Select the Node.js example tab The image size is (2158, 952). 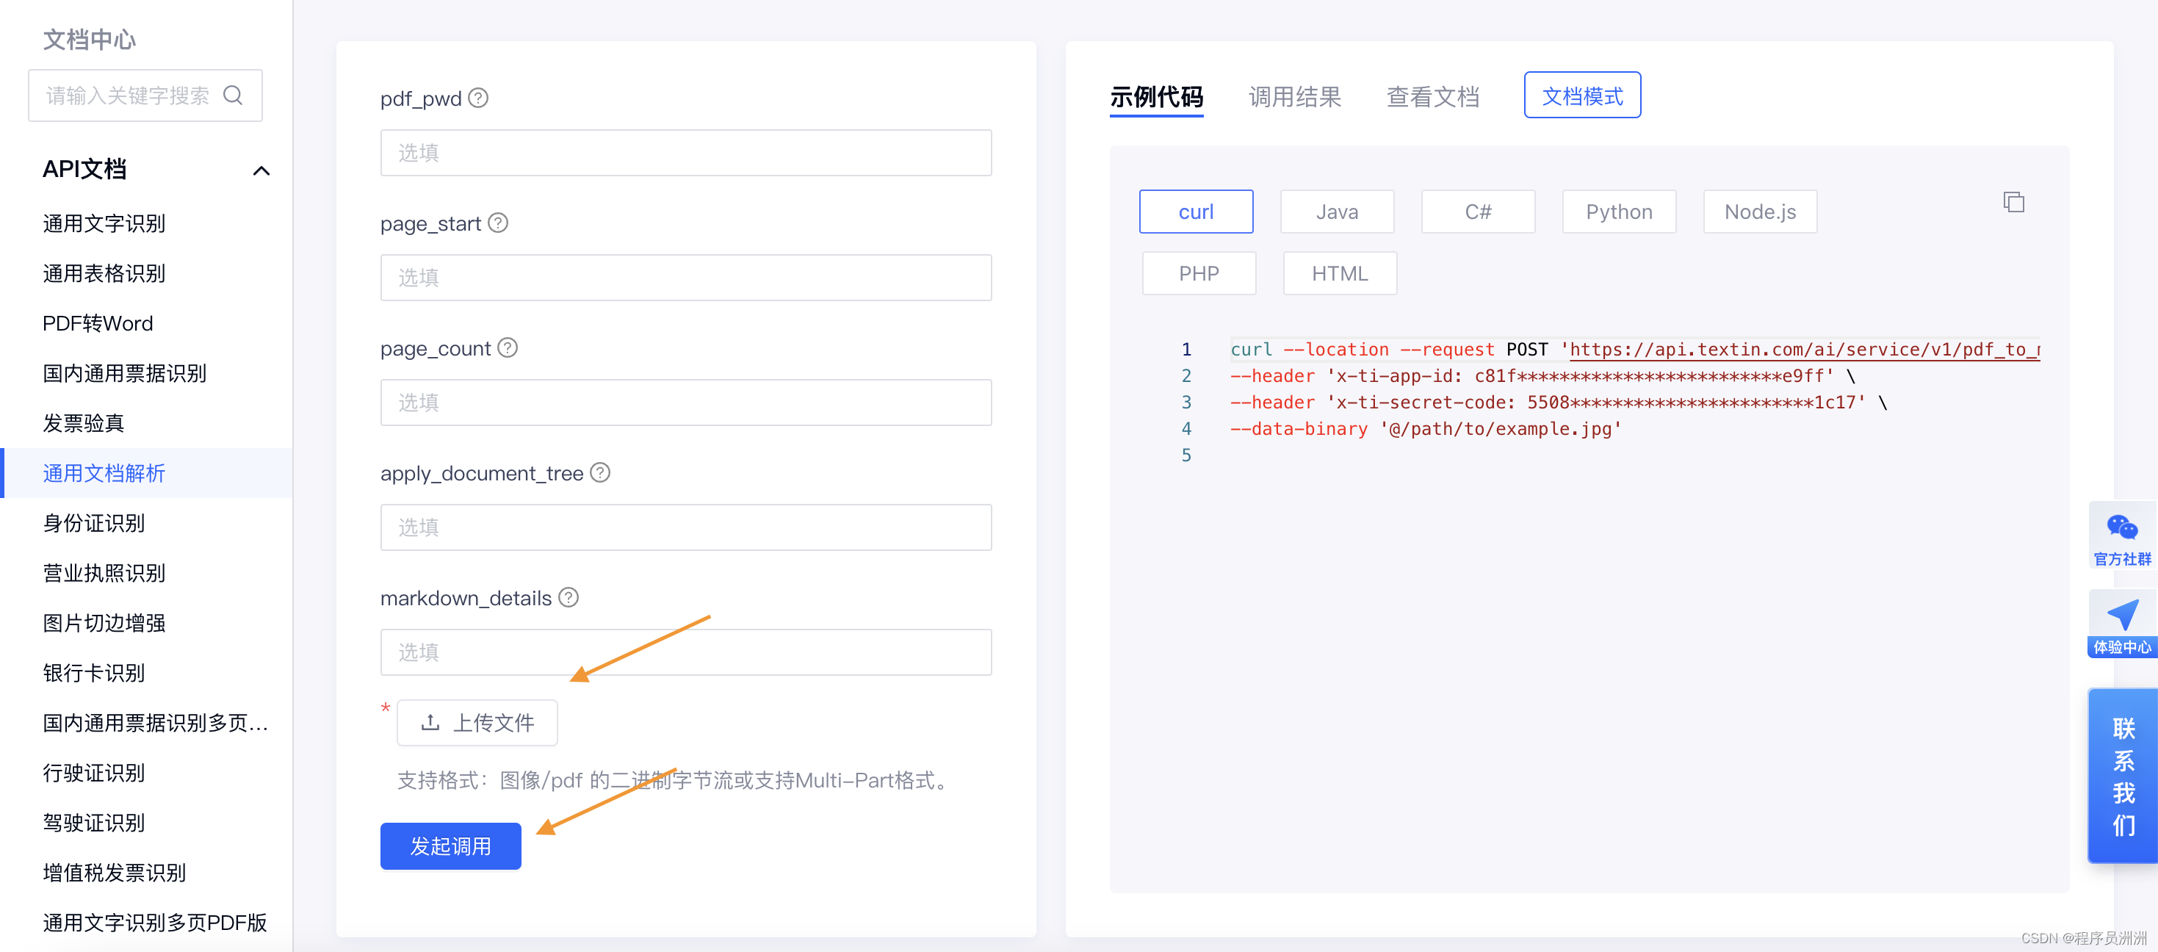click(1761, 211)
